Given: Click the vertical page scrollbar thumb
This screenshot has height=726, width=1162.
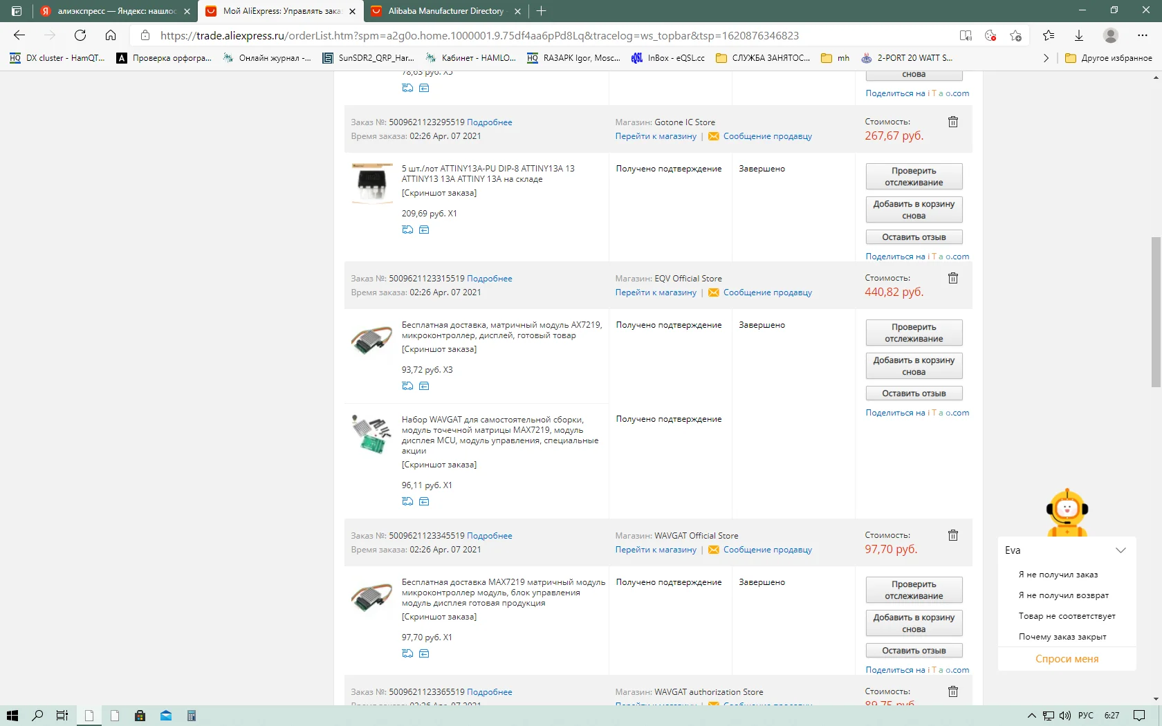Looking at the screenshot, I should click(x=1156, y=312).
